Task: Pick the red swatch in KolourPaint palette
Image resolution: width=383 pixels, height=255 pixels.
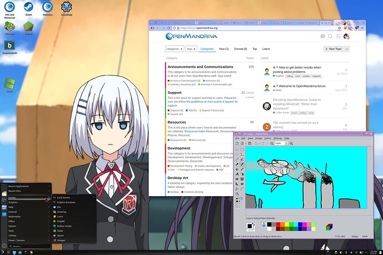Action: (278, 225)
